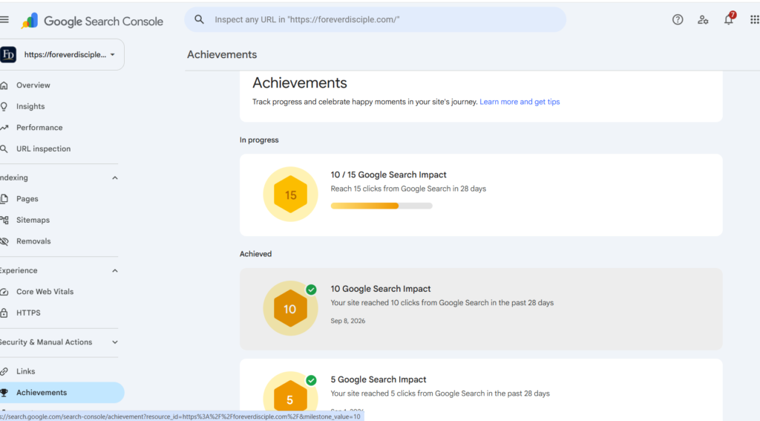The image size is (760, 421).
Task: Click the Achieved section heading
Action: coord(255,254)
